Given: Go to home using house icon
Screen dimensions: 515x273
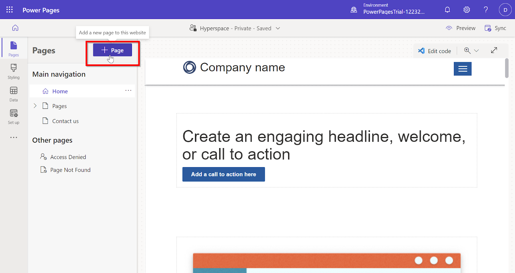Looking at the screenshot, I should click(15, 28).
